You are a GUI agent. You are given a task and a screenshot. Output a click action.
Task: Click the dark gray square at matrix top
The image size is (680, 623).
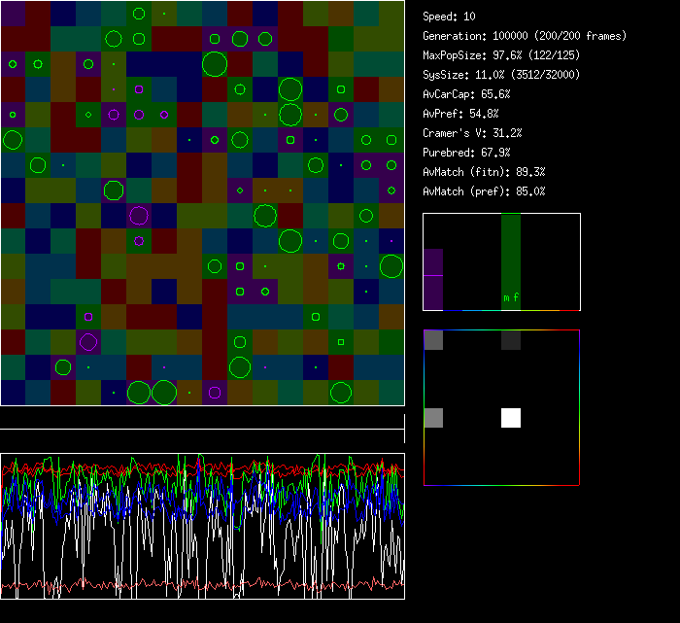click(x=511, y=340)
